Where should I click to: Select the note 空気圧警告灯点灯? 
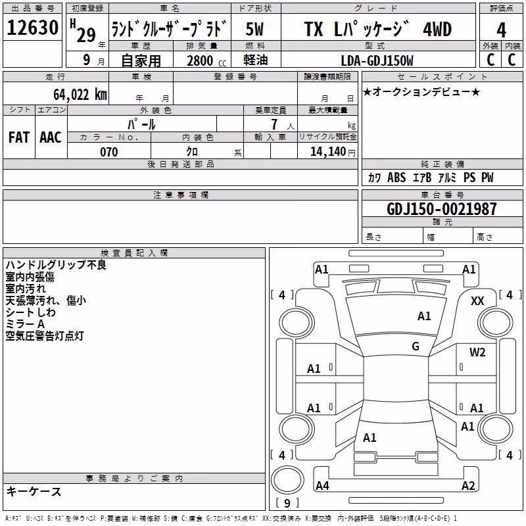tap(44, 336)
